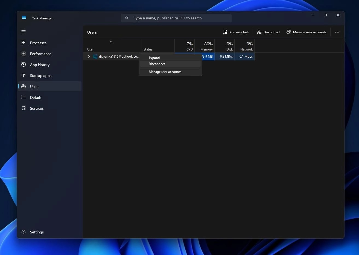Choose Expand from the context menu
Image resolution: width=359 pixels, height=255 pixels.
pyautogui.click(x=154, y=58)
